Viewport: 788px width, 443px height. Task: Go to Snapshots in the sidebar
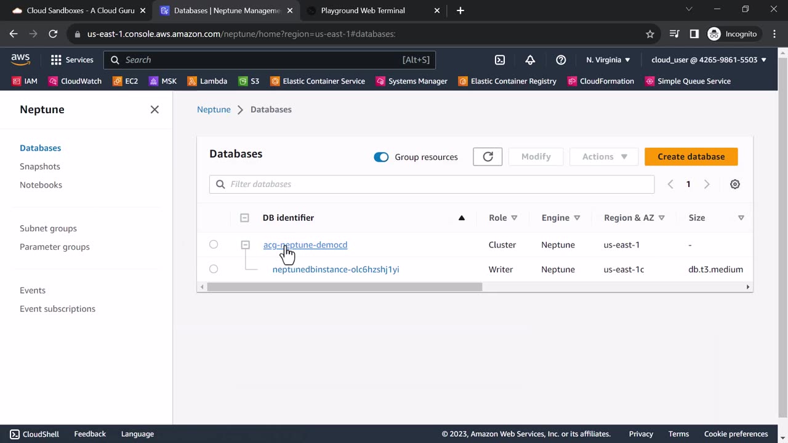click(x=40, y=166)
